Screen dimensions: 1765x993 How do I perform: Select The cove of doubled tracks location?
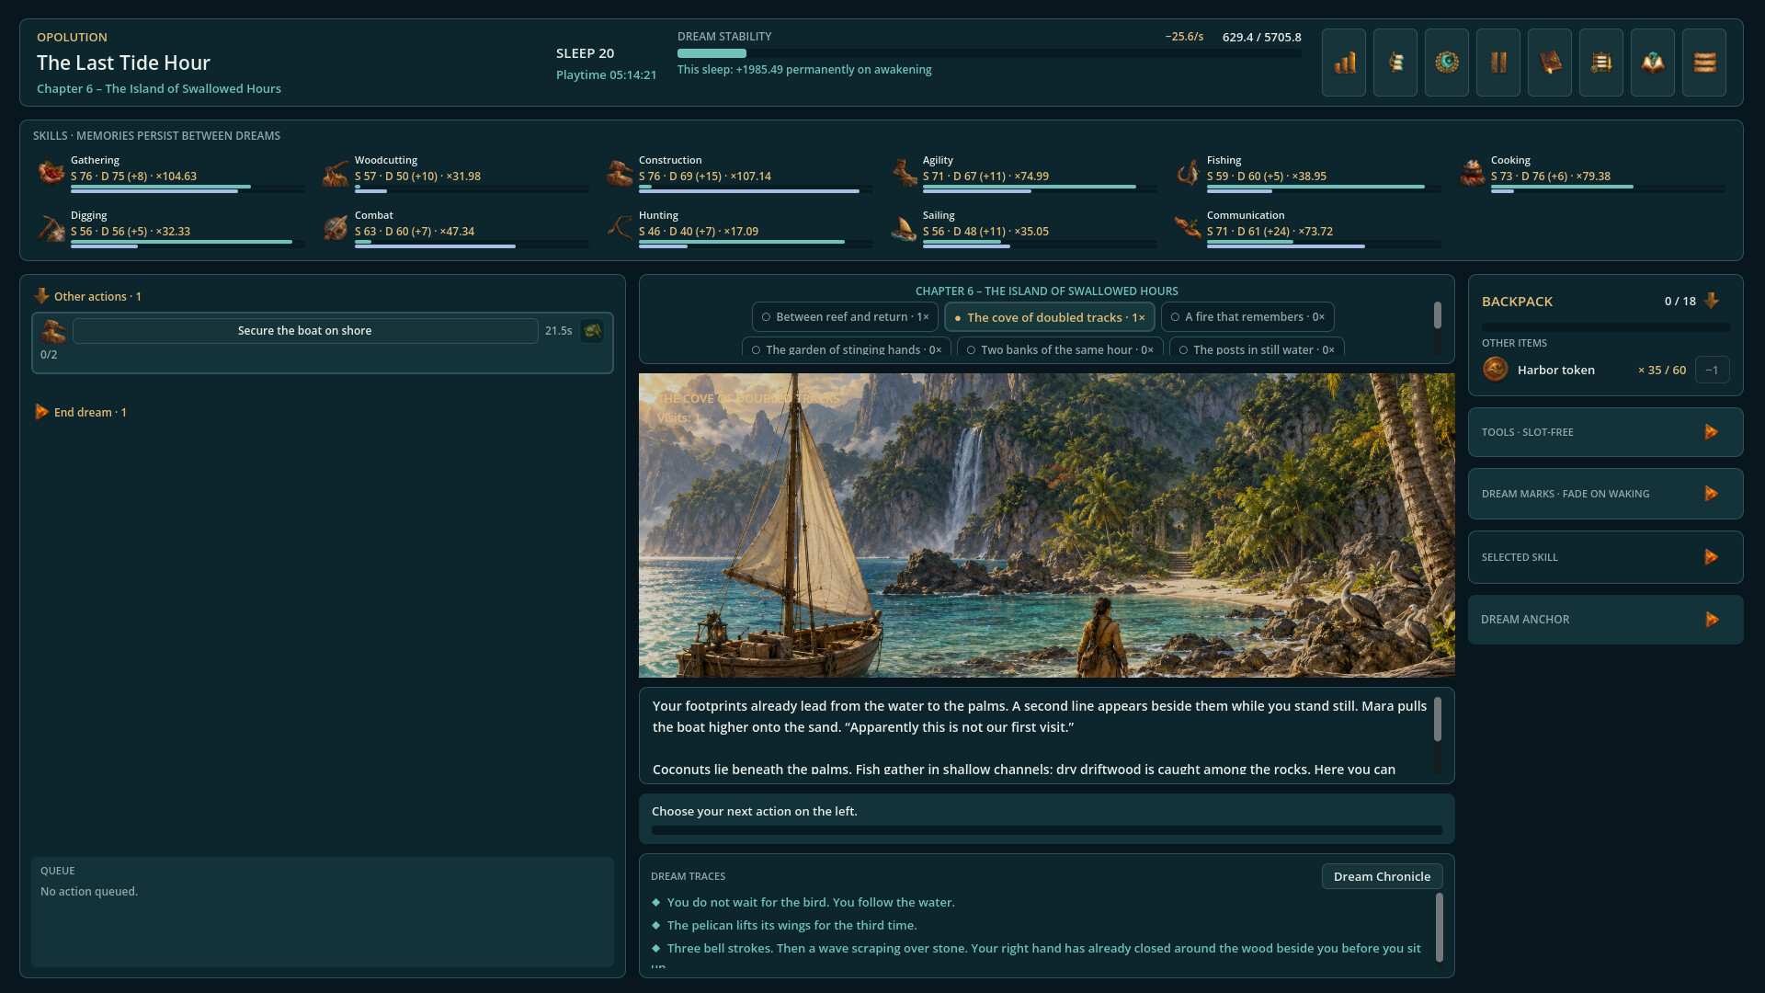point(1049,317)
